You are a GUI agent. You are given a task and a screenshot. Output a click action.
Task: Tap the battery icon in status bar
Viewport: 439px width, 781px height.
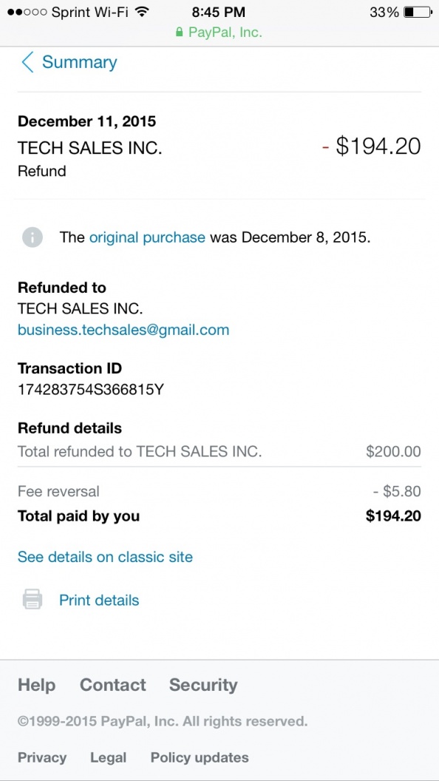[x=418, y=12]
